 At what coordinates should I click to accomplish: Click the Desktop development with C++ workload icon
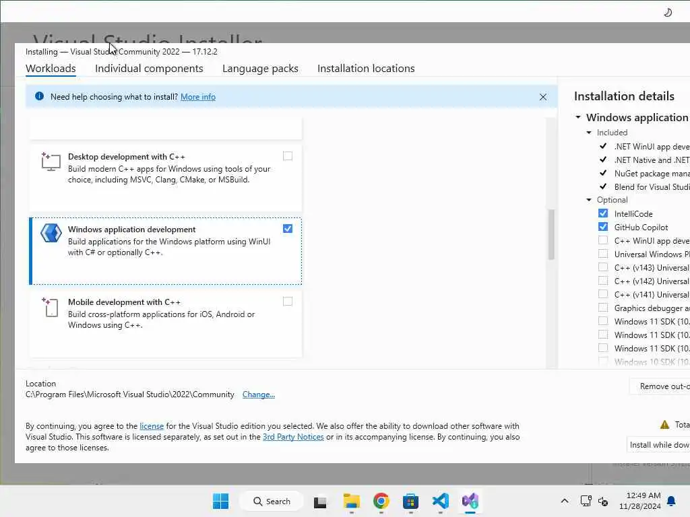click(51, 162)
